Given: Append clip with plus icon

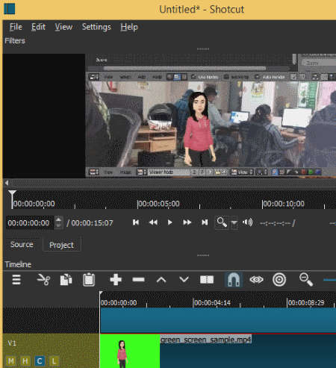Looking at the screenshot, I should [x=116, y=280].
